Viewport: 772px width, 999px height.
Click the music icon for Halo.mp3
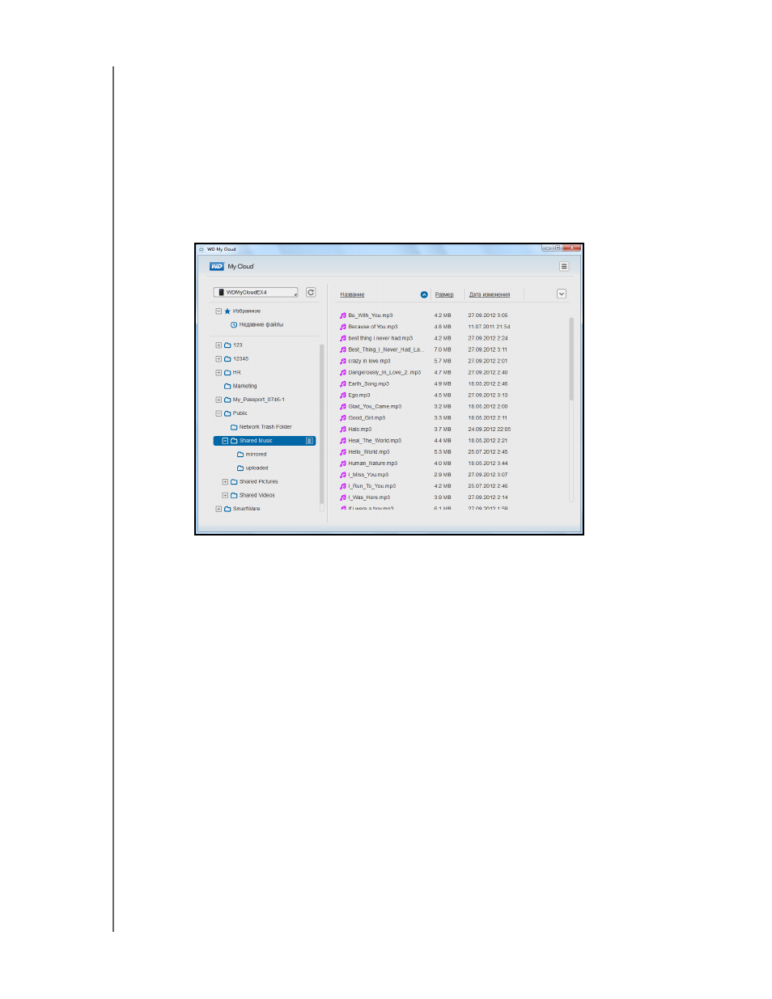343,429
